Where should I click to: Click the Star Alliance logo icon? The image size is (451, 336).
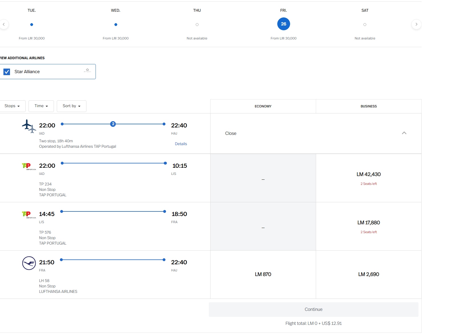pyautogui.click(x=88, y=70)
